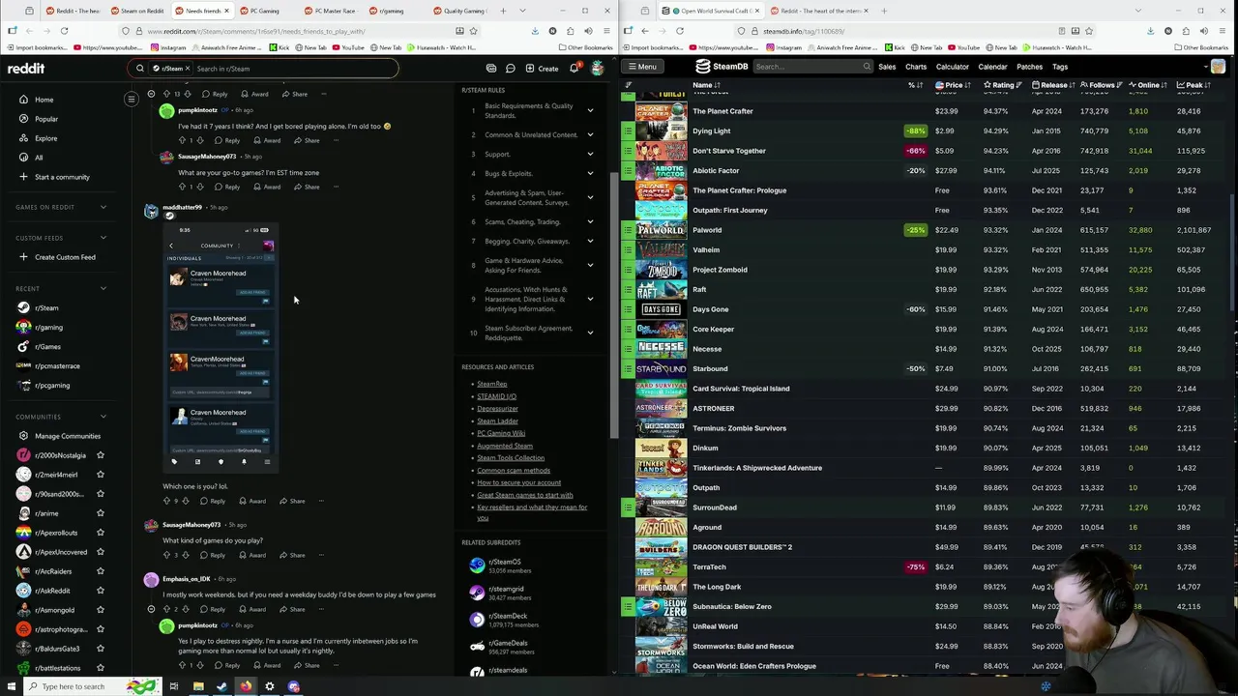This screenshot has width=1238, height=696.
Task: Toggle favorite star for r/battlestations
Action: pos(100,668)
